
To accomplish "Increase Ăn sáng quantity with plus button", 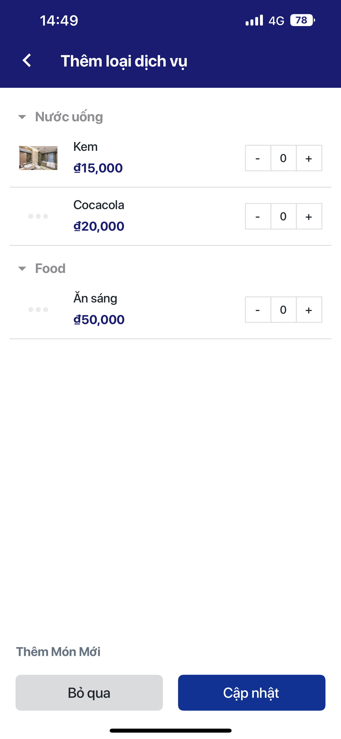I will point(309,310).
